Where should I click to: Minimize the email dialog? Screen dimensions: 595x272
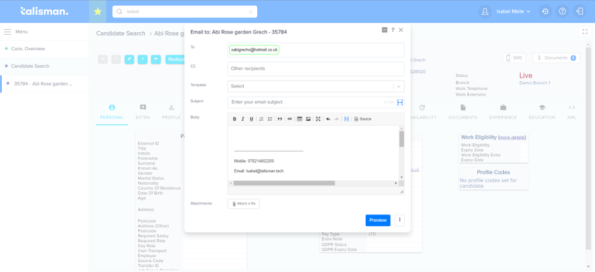click(384, 30)
